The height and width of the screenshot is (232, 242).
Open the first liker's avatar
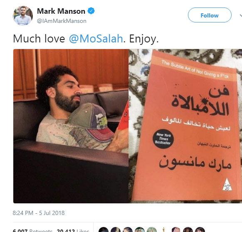(104, 230)
